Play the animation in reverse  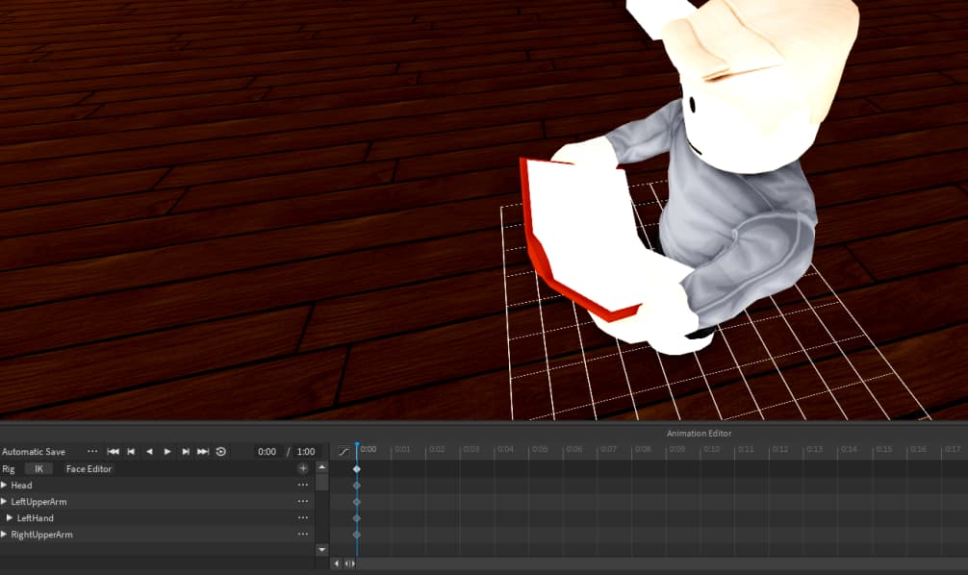(150, 451)
